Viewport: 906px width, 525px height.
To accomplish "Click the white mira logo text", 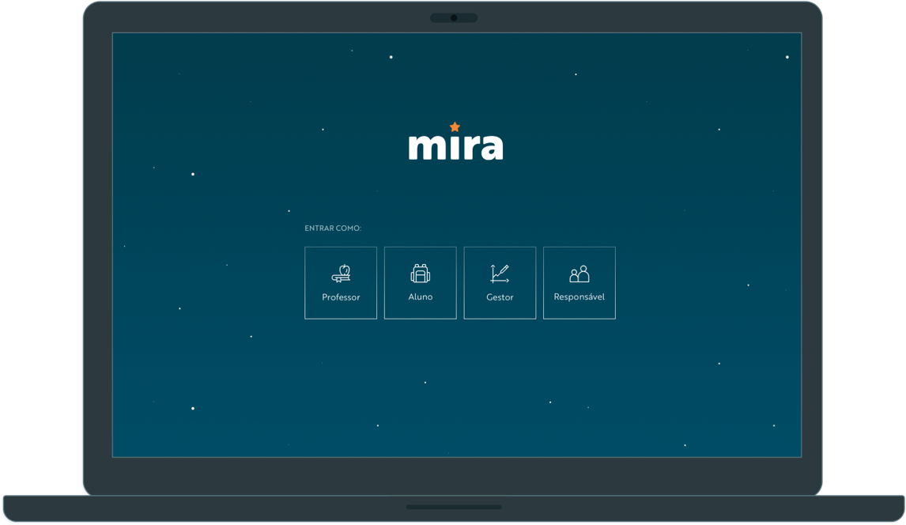I will coord(455,145).
